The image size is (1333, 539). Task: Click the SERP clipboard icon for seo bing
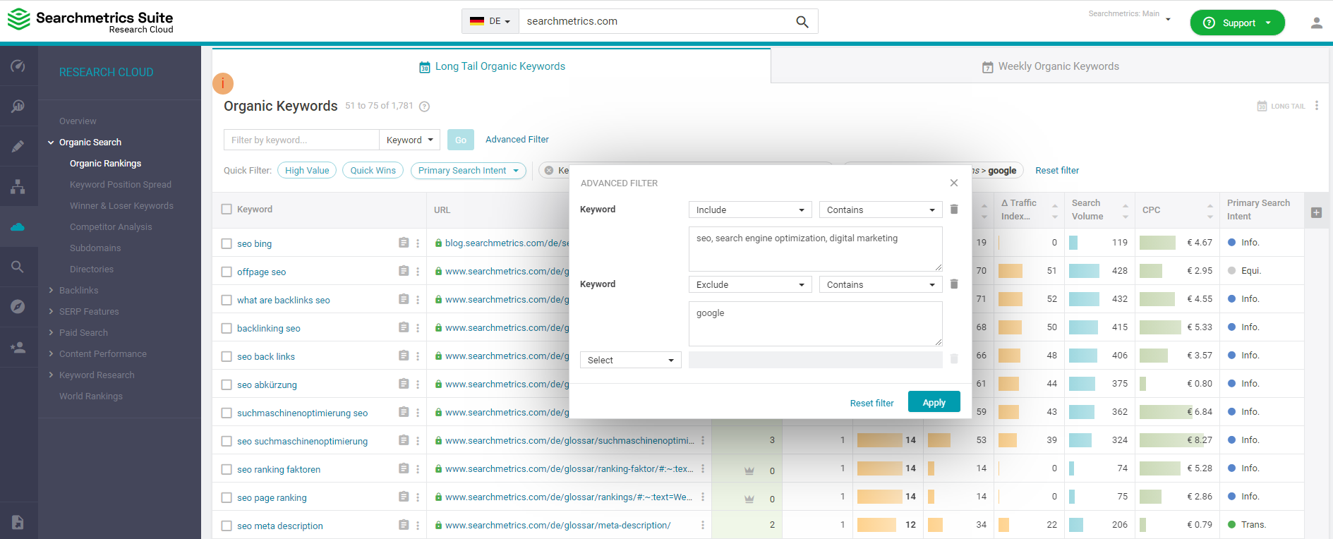click(404, 243)
